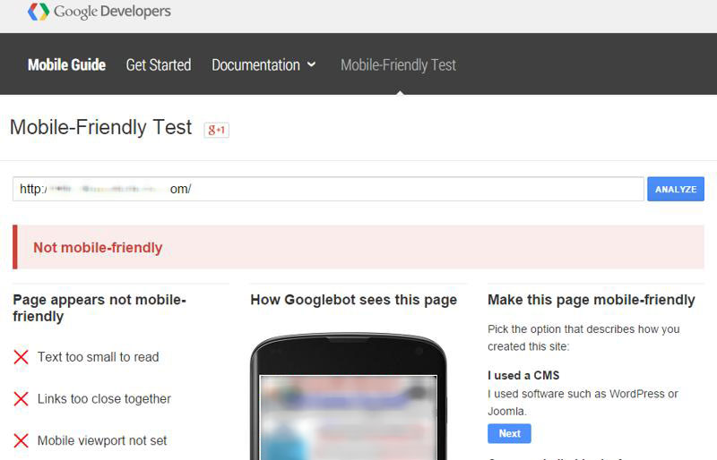Viewport: 717px width, 460px height.
Task: Open the Mobile Guide section
Action: pos(66,64)
